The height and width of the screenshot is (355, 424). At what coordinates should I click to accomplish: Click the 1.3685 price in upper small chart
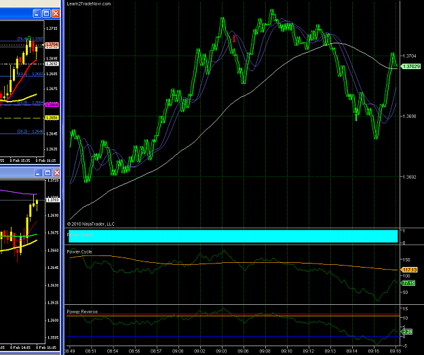click(52, 74)
